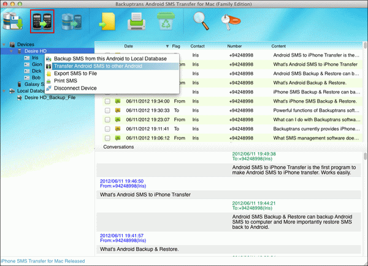Viewport: 368px width, 266px height.
Task: Click the Local Database icon in sidebar
Action: pyautogui.click(x=12, y=91)
